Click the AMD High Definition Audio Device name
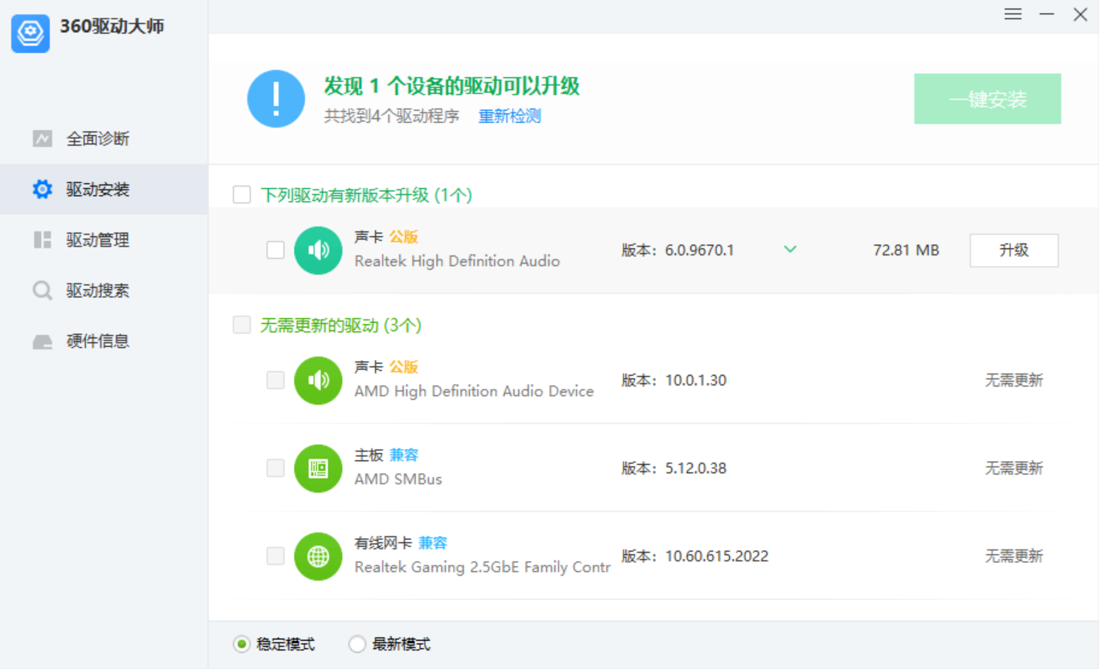Screen dimensions: 1099x669 [x=474, y=391]
